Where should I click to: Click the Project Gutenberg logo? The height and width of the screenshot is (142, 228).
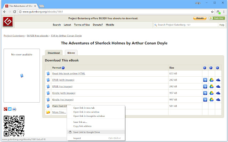coord(8,21)
